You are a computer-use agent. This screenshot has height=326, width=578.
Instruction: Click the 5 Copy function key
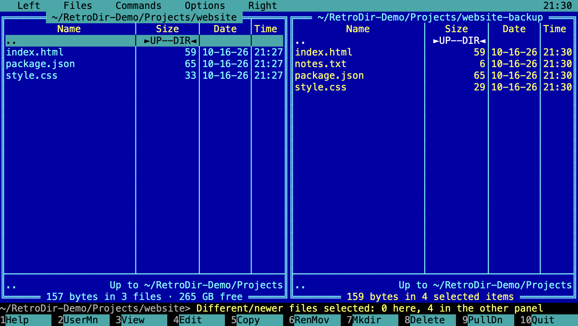(x=257, y=320)
